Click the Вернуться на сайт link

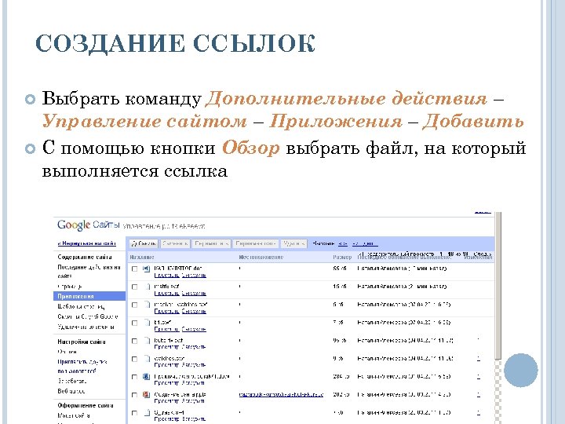(x=87, y=243)
